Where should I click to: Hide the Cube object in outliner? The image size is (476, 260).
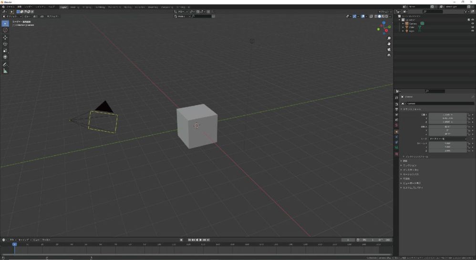(472, 27)
